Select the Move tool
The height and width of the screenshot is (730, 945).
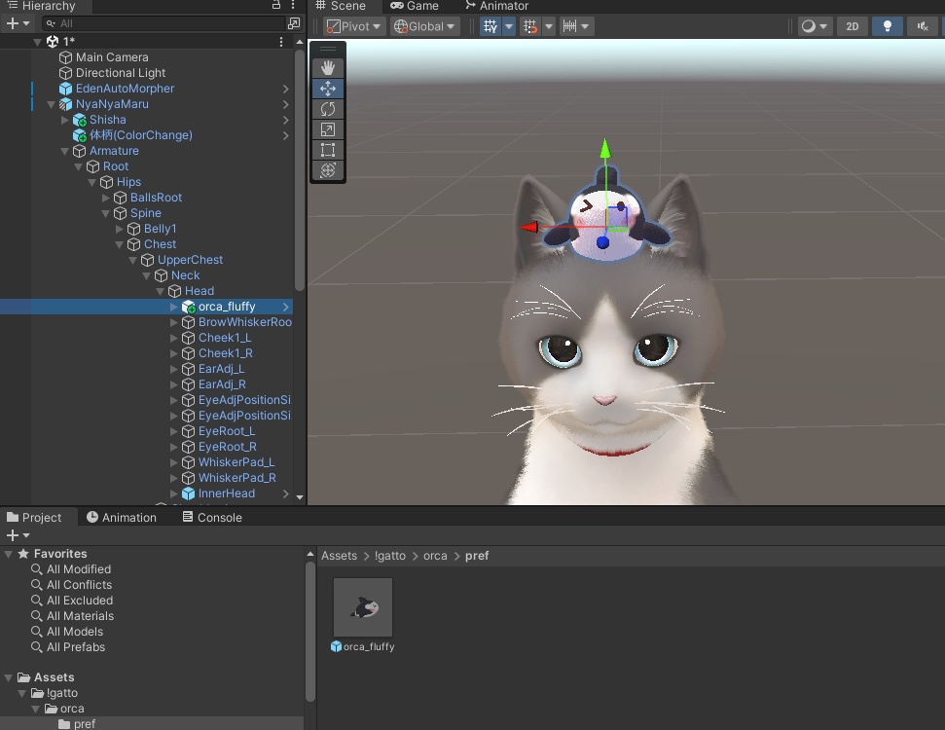[328, 89]
